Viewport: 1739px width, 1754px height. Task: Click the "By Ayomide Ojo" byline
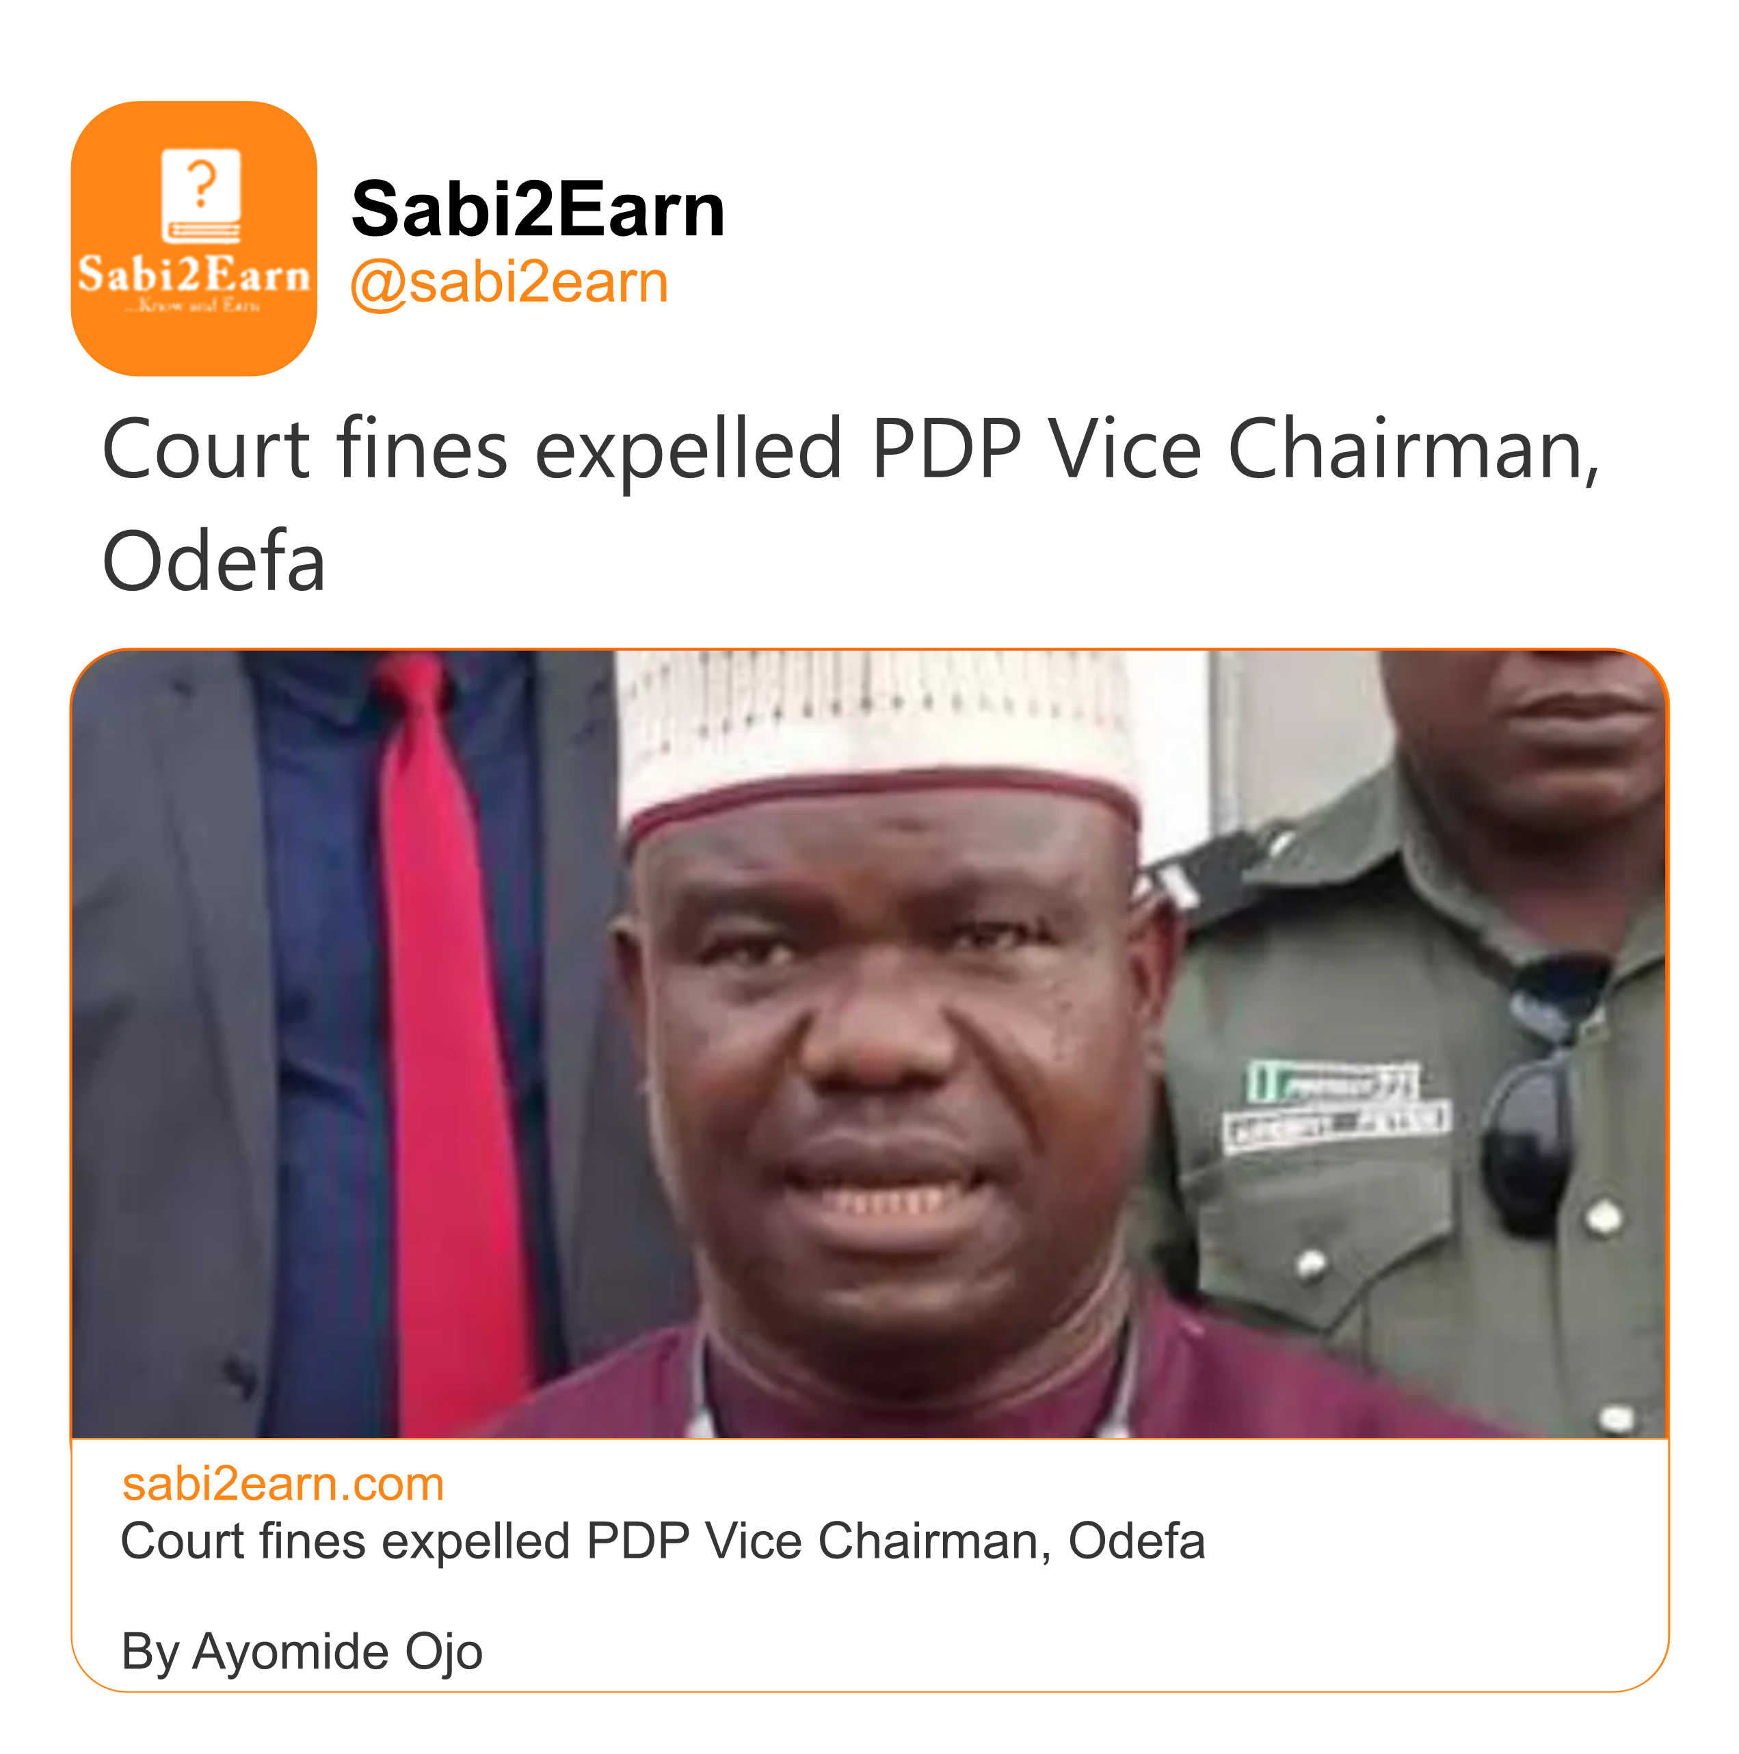(302, 1651)
